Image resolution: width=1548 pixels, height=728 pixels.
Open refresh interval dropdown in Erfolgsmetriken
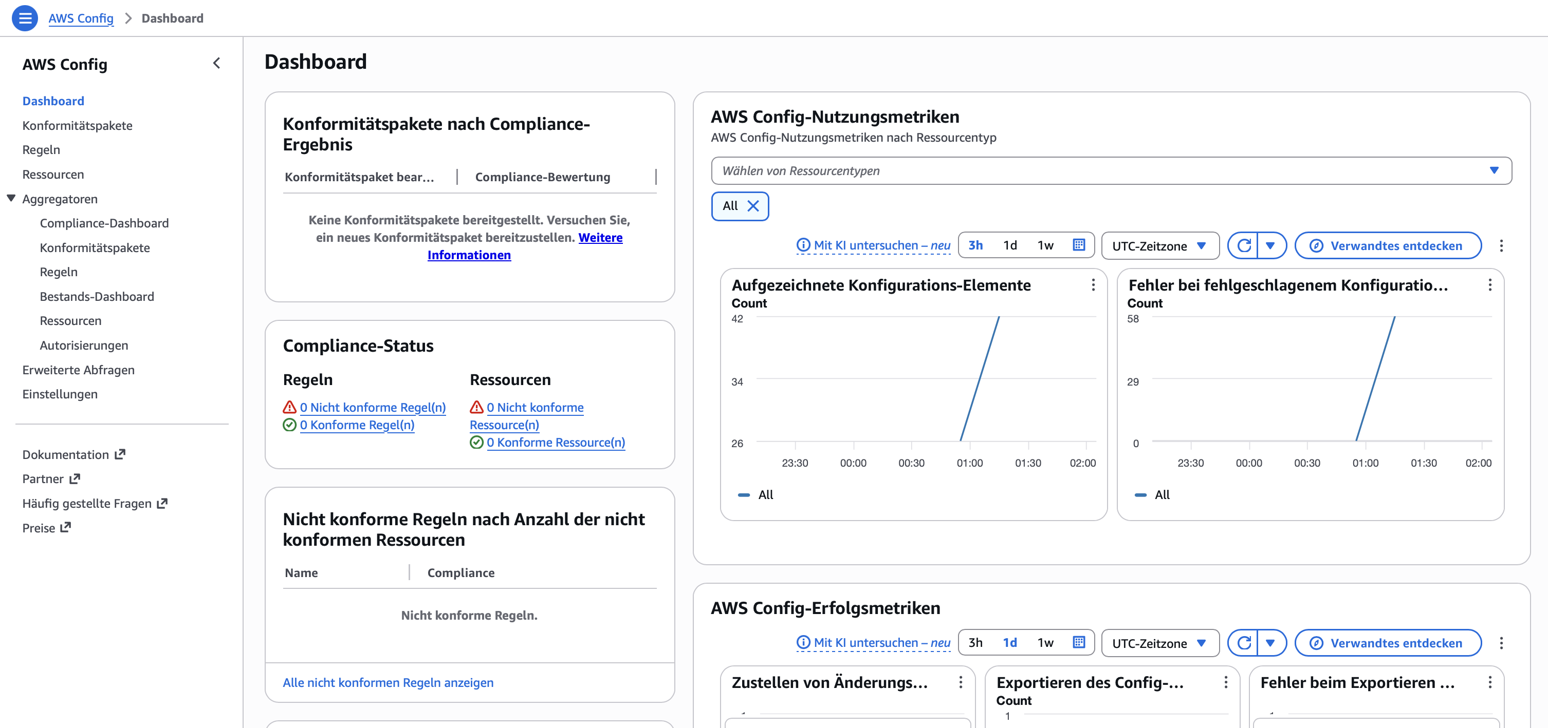(x=1270, y=643)
